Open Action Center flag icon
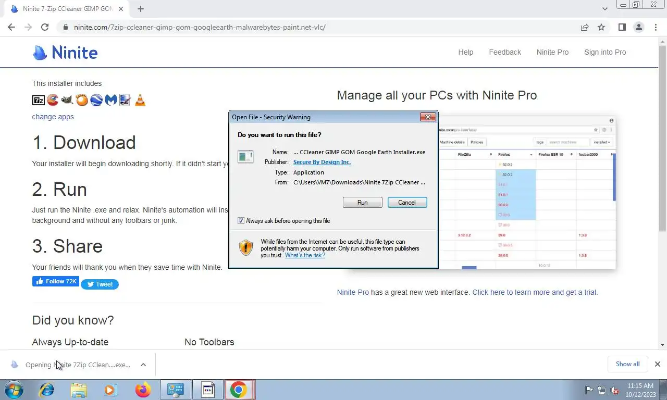The height and width of the screenshot is (400, 667). (589, 390)
